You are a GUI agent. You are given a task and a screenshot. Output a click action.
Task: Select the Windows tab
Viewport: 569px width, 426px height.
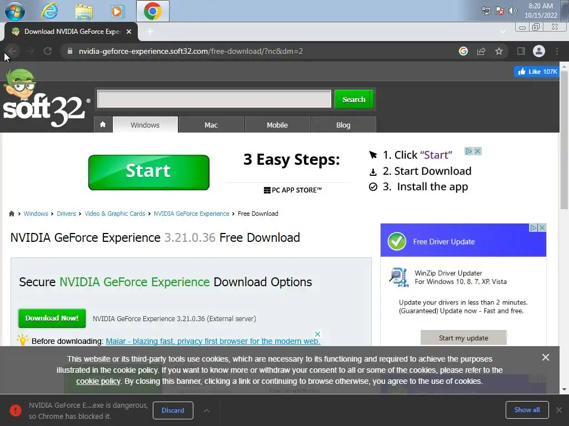click(x=145, y=125)
